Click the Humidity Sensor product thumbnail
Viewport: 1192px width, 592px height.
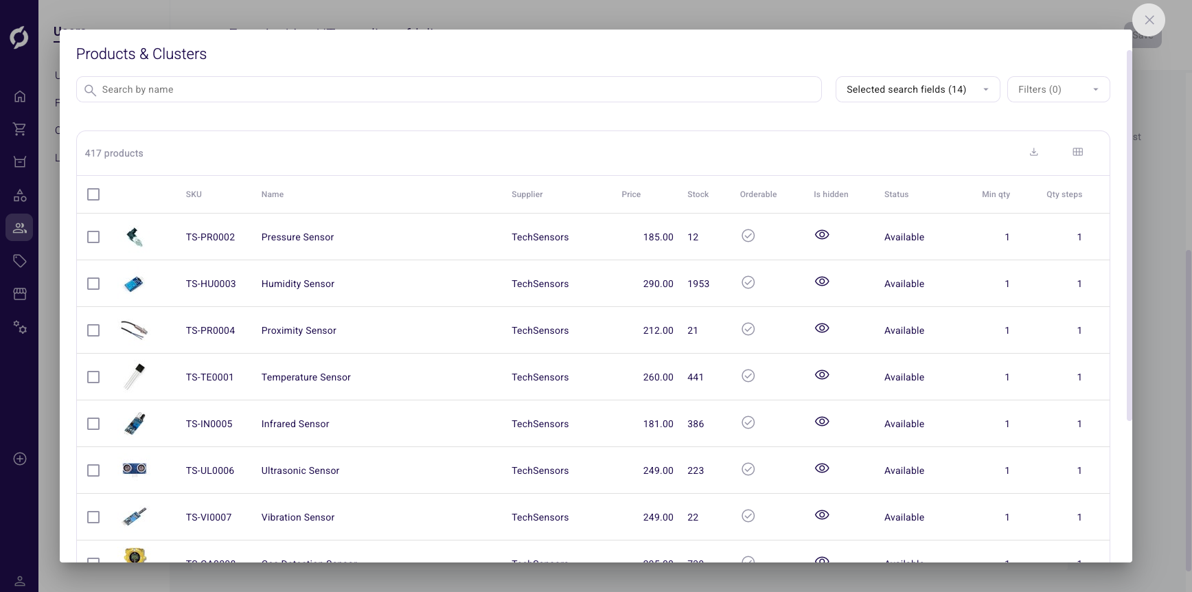tap(135, 284)
